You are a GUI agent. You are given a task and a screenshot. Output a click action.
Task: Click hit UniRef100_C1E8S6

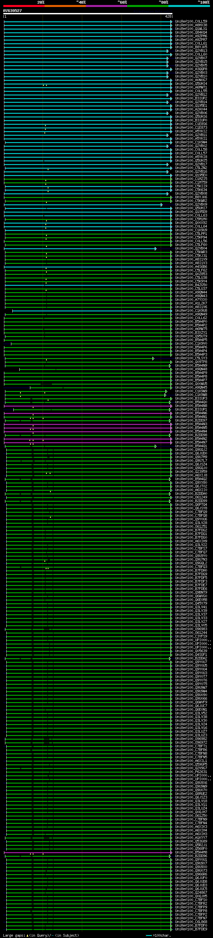[x=191, y=124]
